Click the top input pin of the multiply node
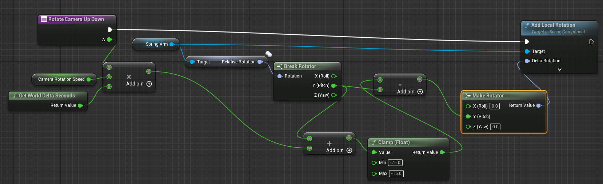This screenshot has width=603, height=184. (109, 67)
